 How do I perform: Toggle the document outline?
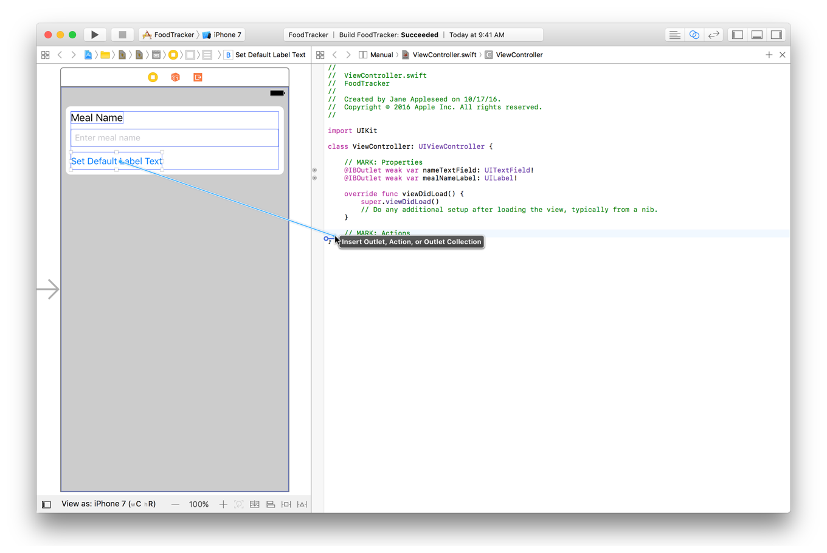(46, 504)
